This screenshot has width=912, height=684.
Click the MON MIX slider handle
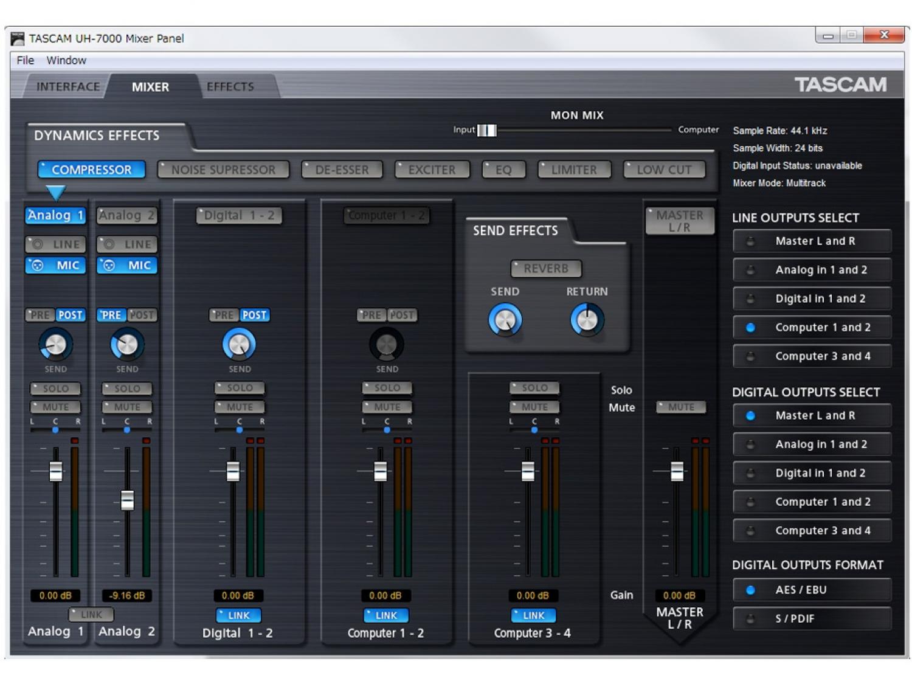487,130
